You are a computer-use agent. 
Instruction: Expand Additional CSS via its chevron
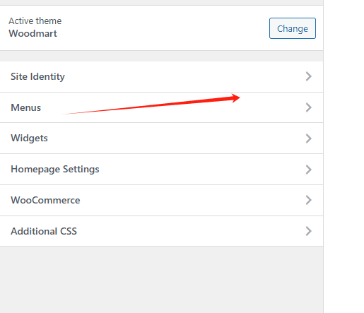[309, 231]
